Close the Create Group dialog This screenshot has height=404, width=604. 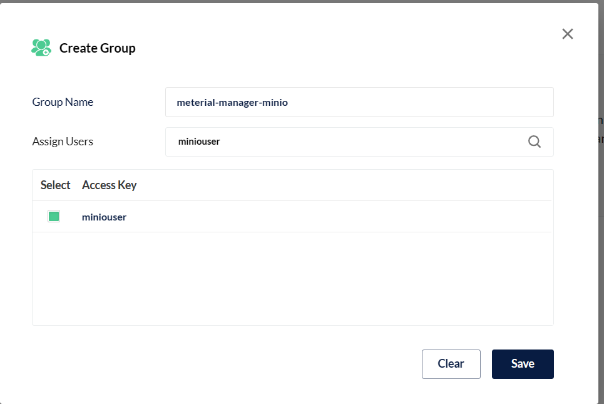(x=567, y=34)
